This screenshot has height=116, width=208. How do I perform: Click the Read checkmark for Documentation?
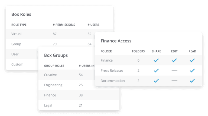tap(192, 81)
